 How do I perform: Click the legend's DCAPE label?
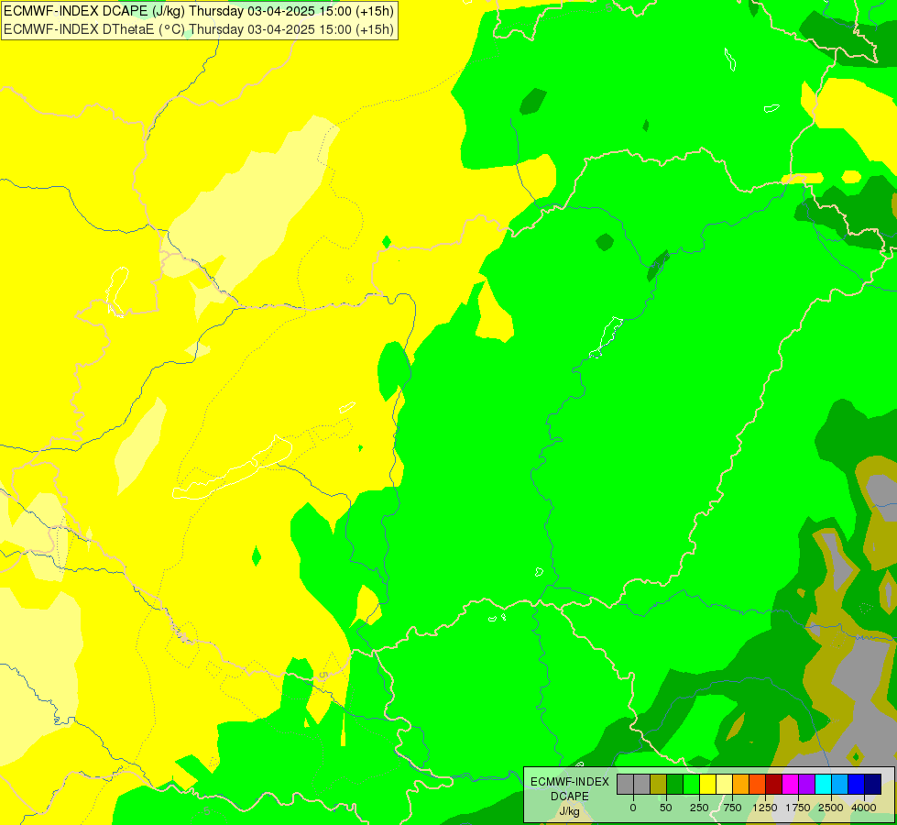coord(570,797)
